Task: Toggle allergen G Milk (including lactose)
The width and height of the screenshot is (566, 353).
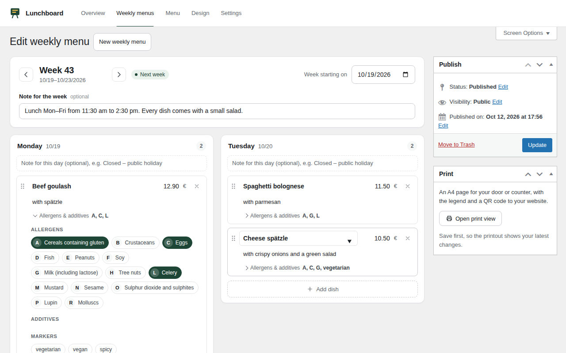Action: [67, 273]
